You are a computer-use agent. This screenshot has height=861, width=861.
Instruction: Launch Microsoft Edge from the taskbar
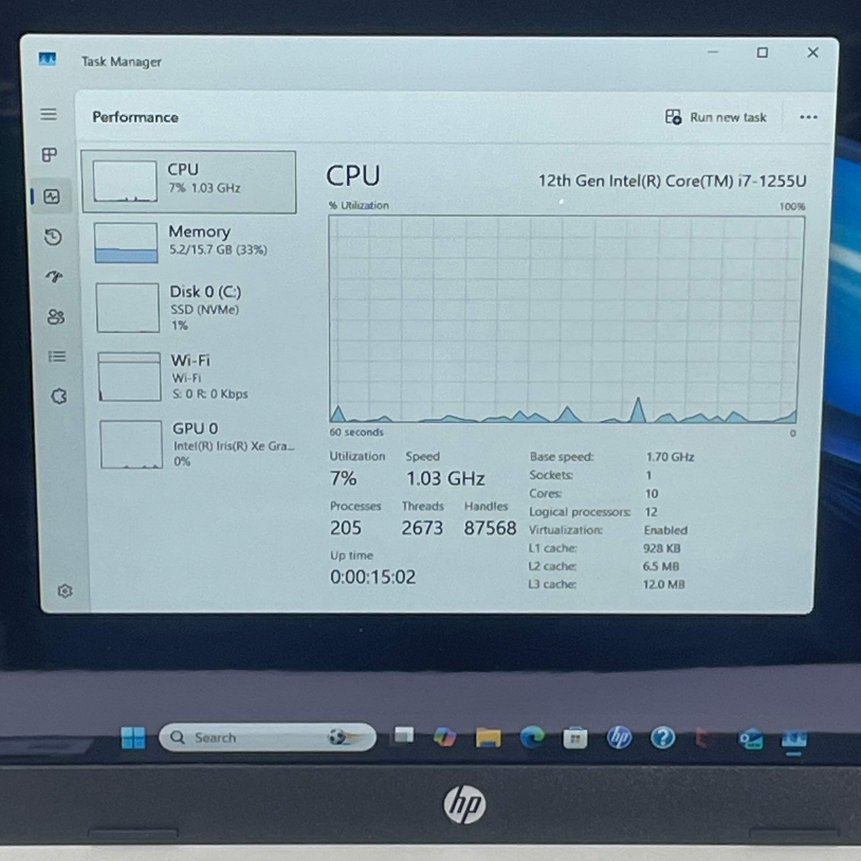point(532,737)
